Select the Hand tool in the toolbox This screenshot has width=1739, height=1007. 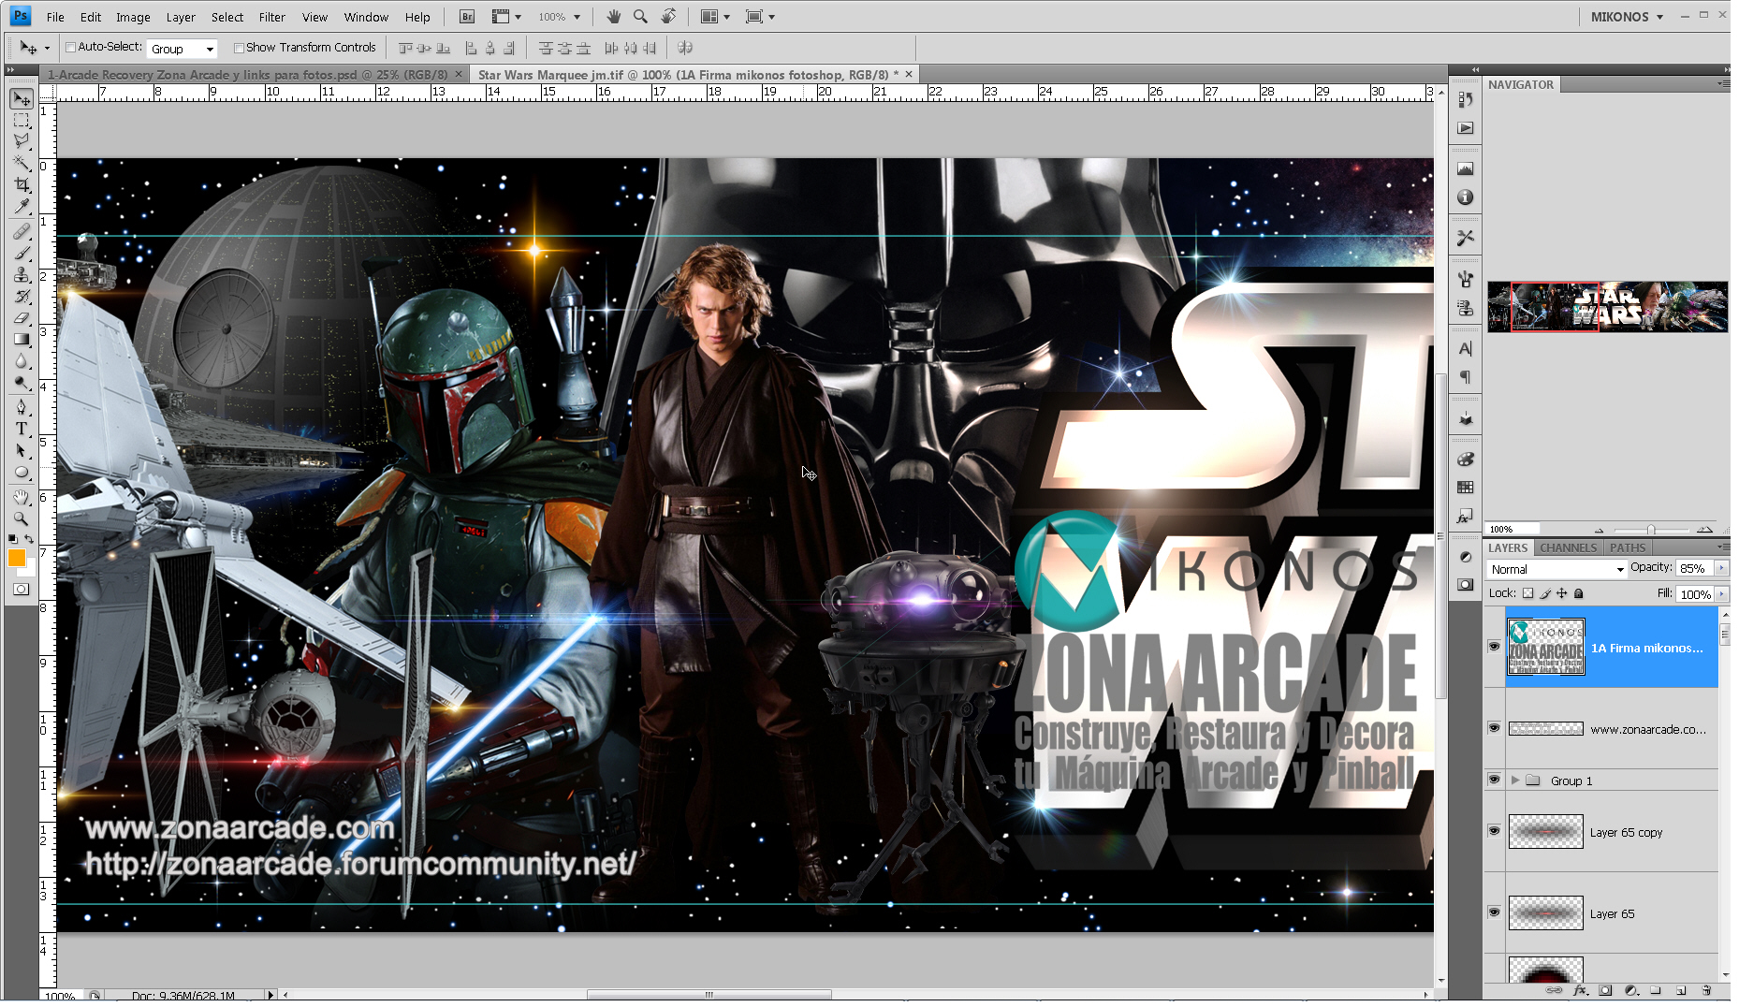pyautogui.click(x=22, y=497)
